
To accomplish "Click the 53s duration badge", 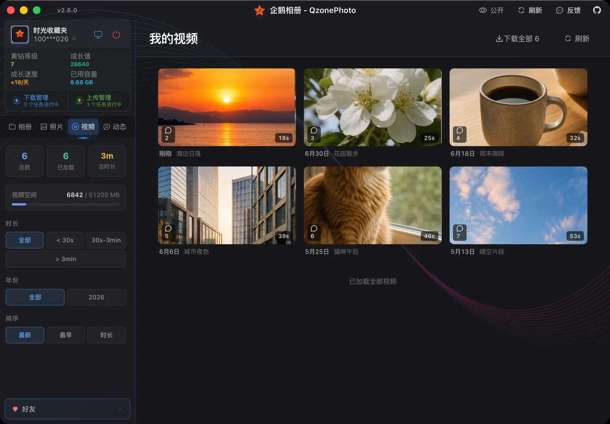I will coord(575,236).
